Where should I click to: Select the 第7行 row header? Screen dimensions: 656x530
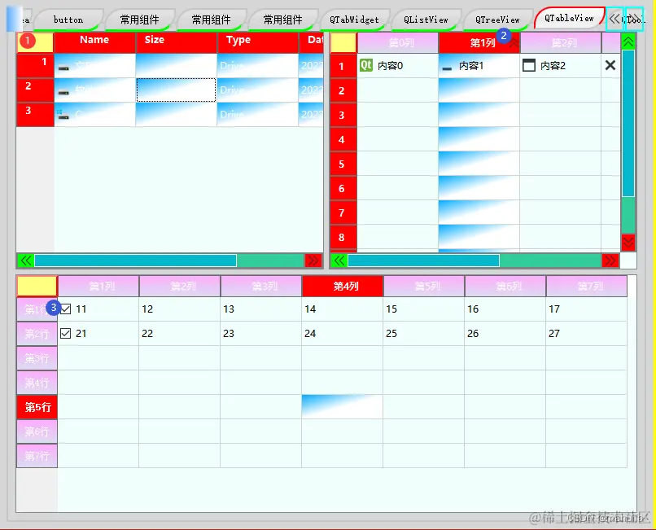[x=37, y=456]
